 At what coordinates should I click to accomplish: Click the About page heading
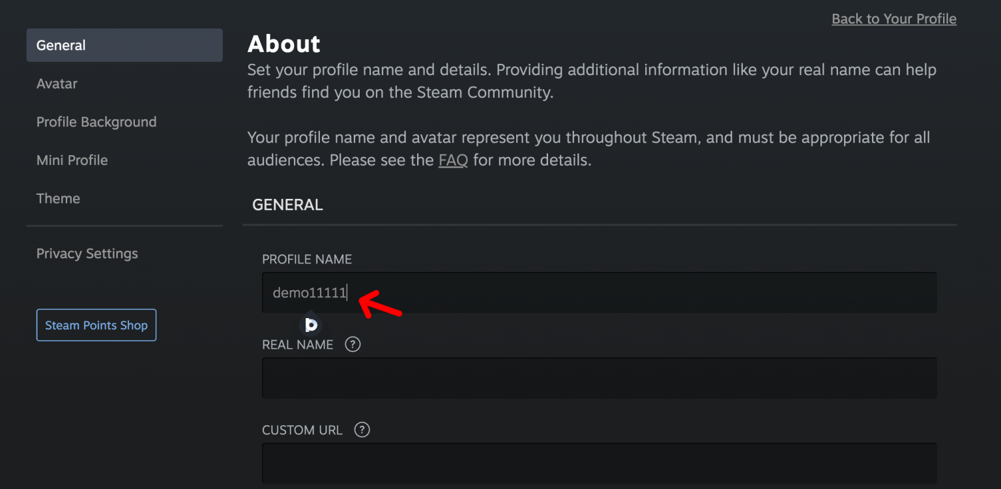pyautogui.click(x=284, y=44)
